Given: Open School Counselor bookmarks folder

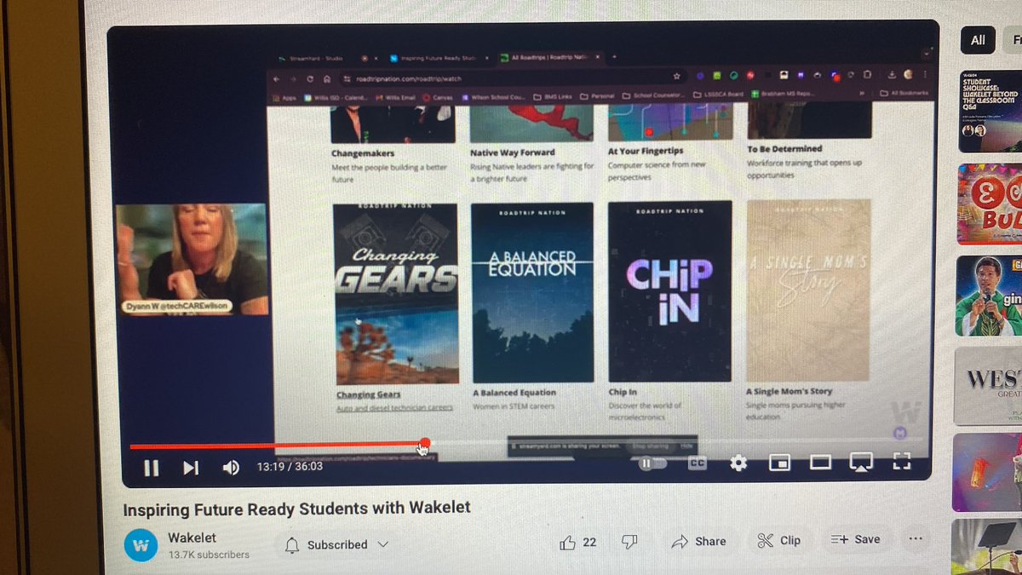Looking at the screenshot, I should point(653,95).
